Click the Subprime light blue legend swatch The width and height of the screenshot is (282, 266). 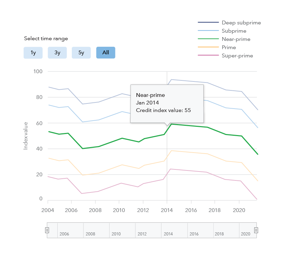208,31
